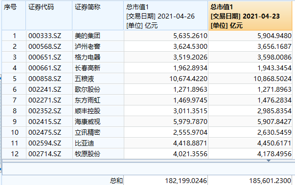Select value 10,674.4220 cell

[x=166, y=79]
